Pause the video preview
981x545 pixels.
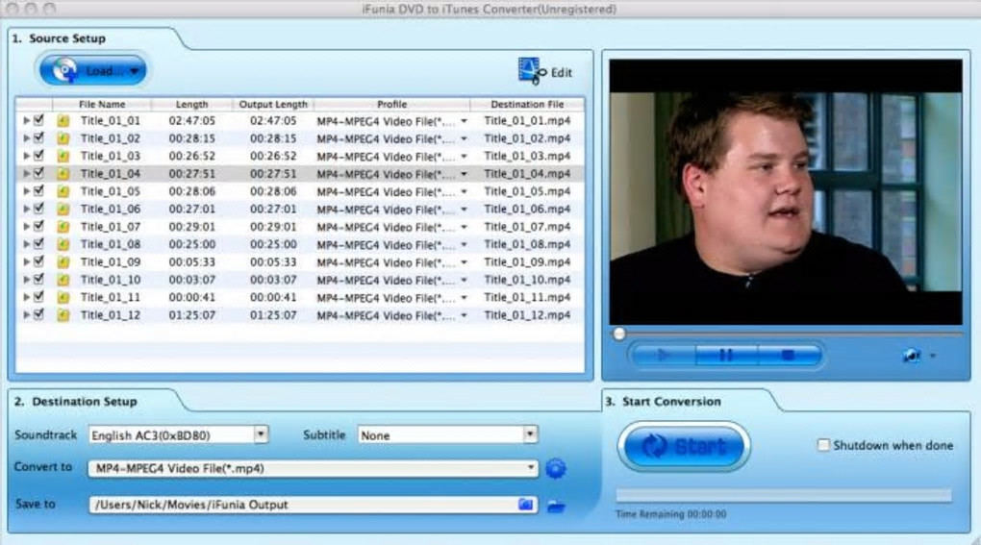coord(726,355)
